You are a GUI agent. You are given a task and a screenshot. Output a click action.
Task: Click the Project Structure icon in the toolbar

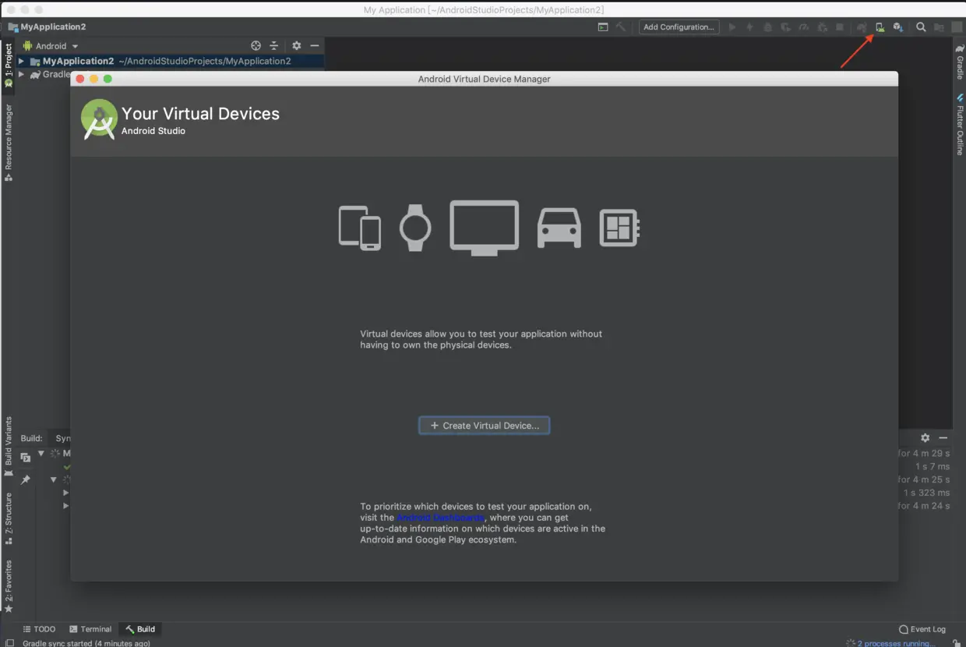coord(939,27)
